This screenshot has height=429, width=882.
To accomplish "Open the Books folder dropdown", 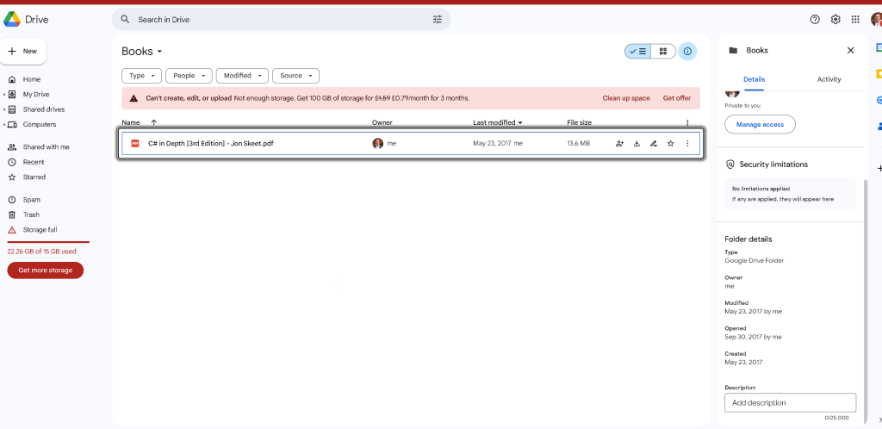I will click(x=142, y=51).
